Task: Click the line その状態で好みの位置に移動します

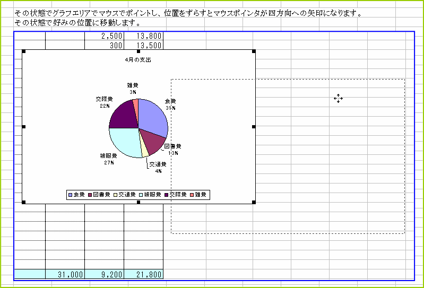Action: (77, 23)
